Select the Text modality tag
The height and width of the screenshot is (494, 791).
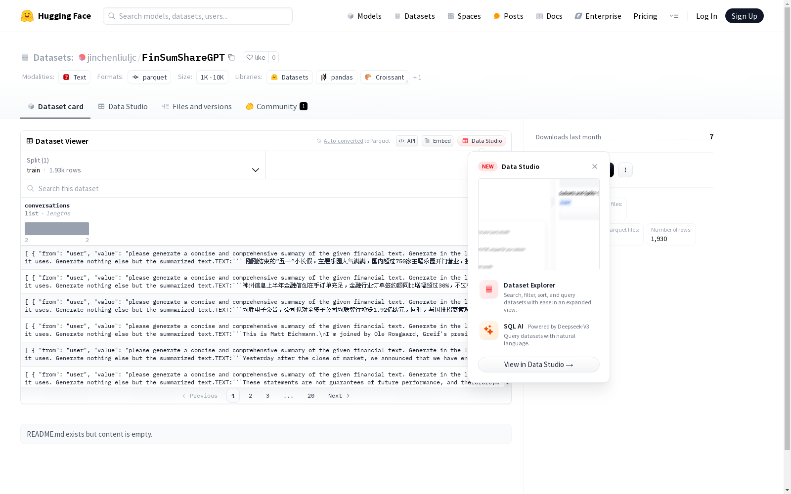click(75, 77)
